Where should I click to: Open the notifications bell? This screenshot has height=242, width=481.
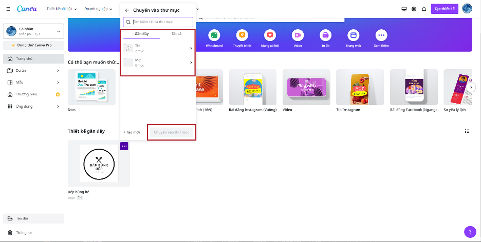pyautogui.click(x=423, y=9)
